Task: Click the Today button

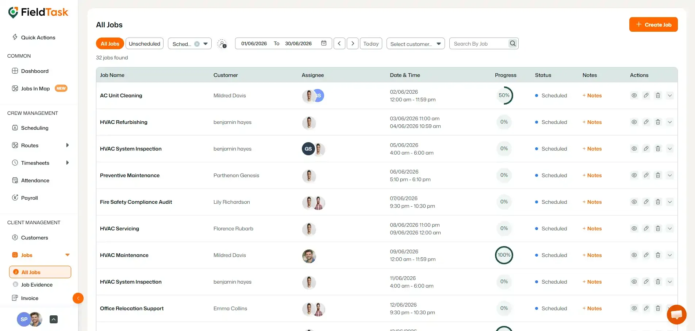Action: click(371, 43)
